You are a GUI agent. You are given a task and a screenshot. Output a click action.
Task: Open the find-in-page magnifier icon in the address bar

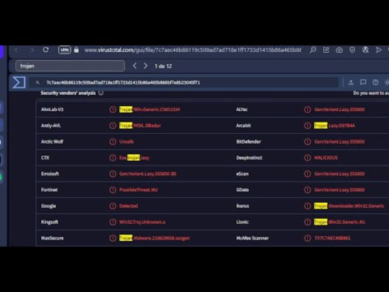[x=313, y=50]
